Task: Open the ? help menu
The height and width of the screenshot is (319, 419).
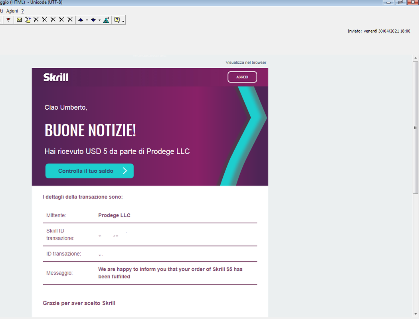Action: 22,11
